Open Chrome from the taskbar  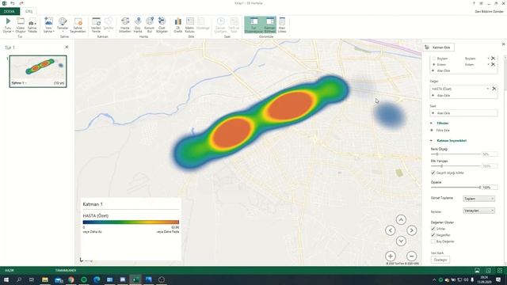tap(71, 279)
